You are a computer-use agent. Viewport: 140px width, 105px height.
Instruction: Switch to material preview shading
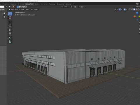point(136,9)
